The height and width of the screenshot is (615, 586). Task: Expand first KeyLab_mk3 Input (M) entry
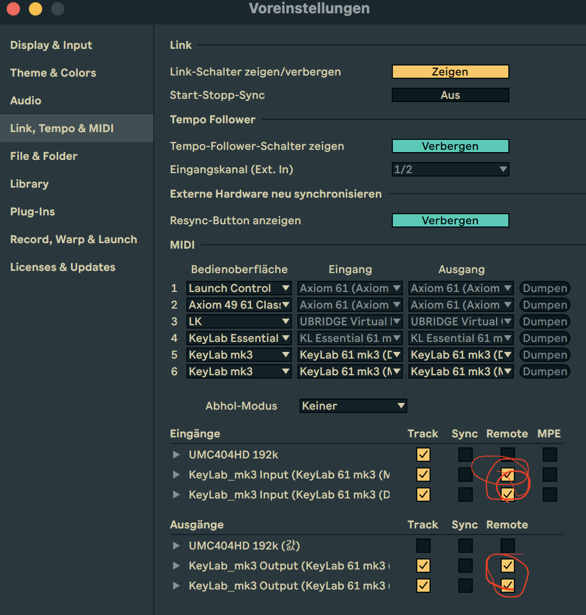point(176,475)
